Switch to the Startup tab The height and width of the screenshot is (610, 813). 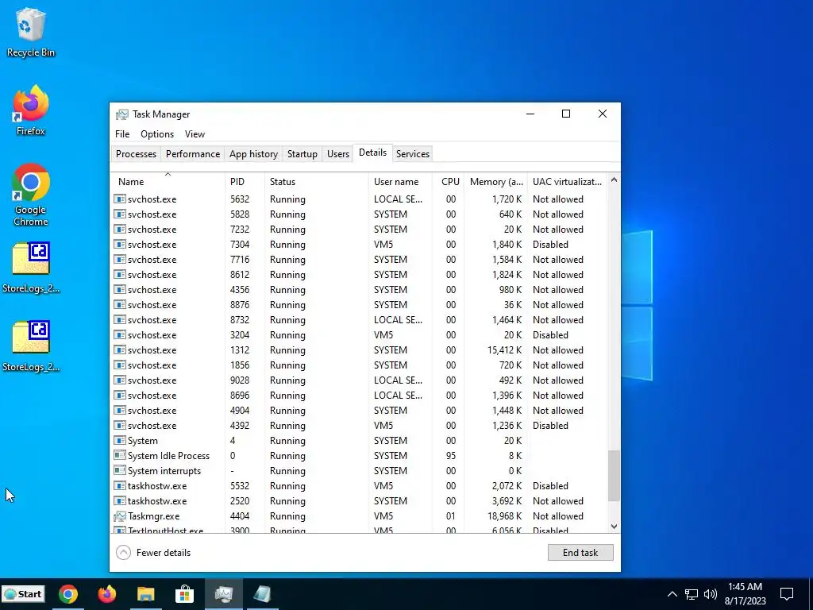point(302,154)
